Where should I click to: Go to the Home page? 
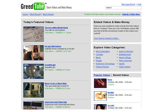(25, 14)
